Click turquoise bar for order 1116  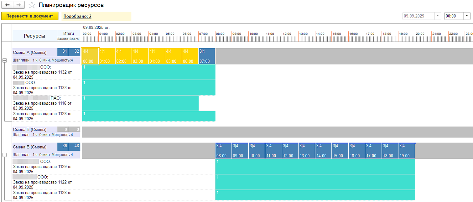[140, 103]
